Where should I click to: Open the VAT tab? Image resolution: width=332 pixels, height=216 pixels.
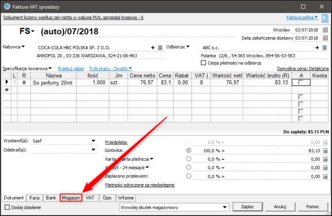90,198
